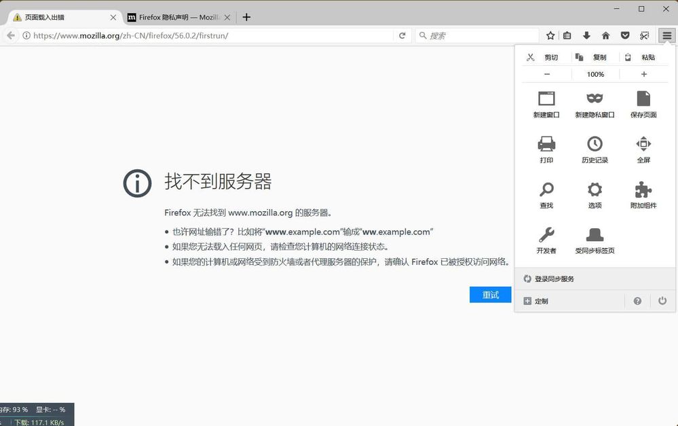Viewport: 678px width, 426px height.
Task: Select 复制 (copy) in menu panel
Action: (x=595, y=57)
